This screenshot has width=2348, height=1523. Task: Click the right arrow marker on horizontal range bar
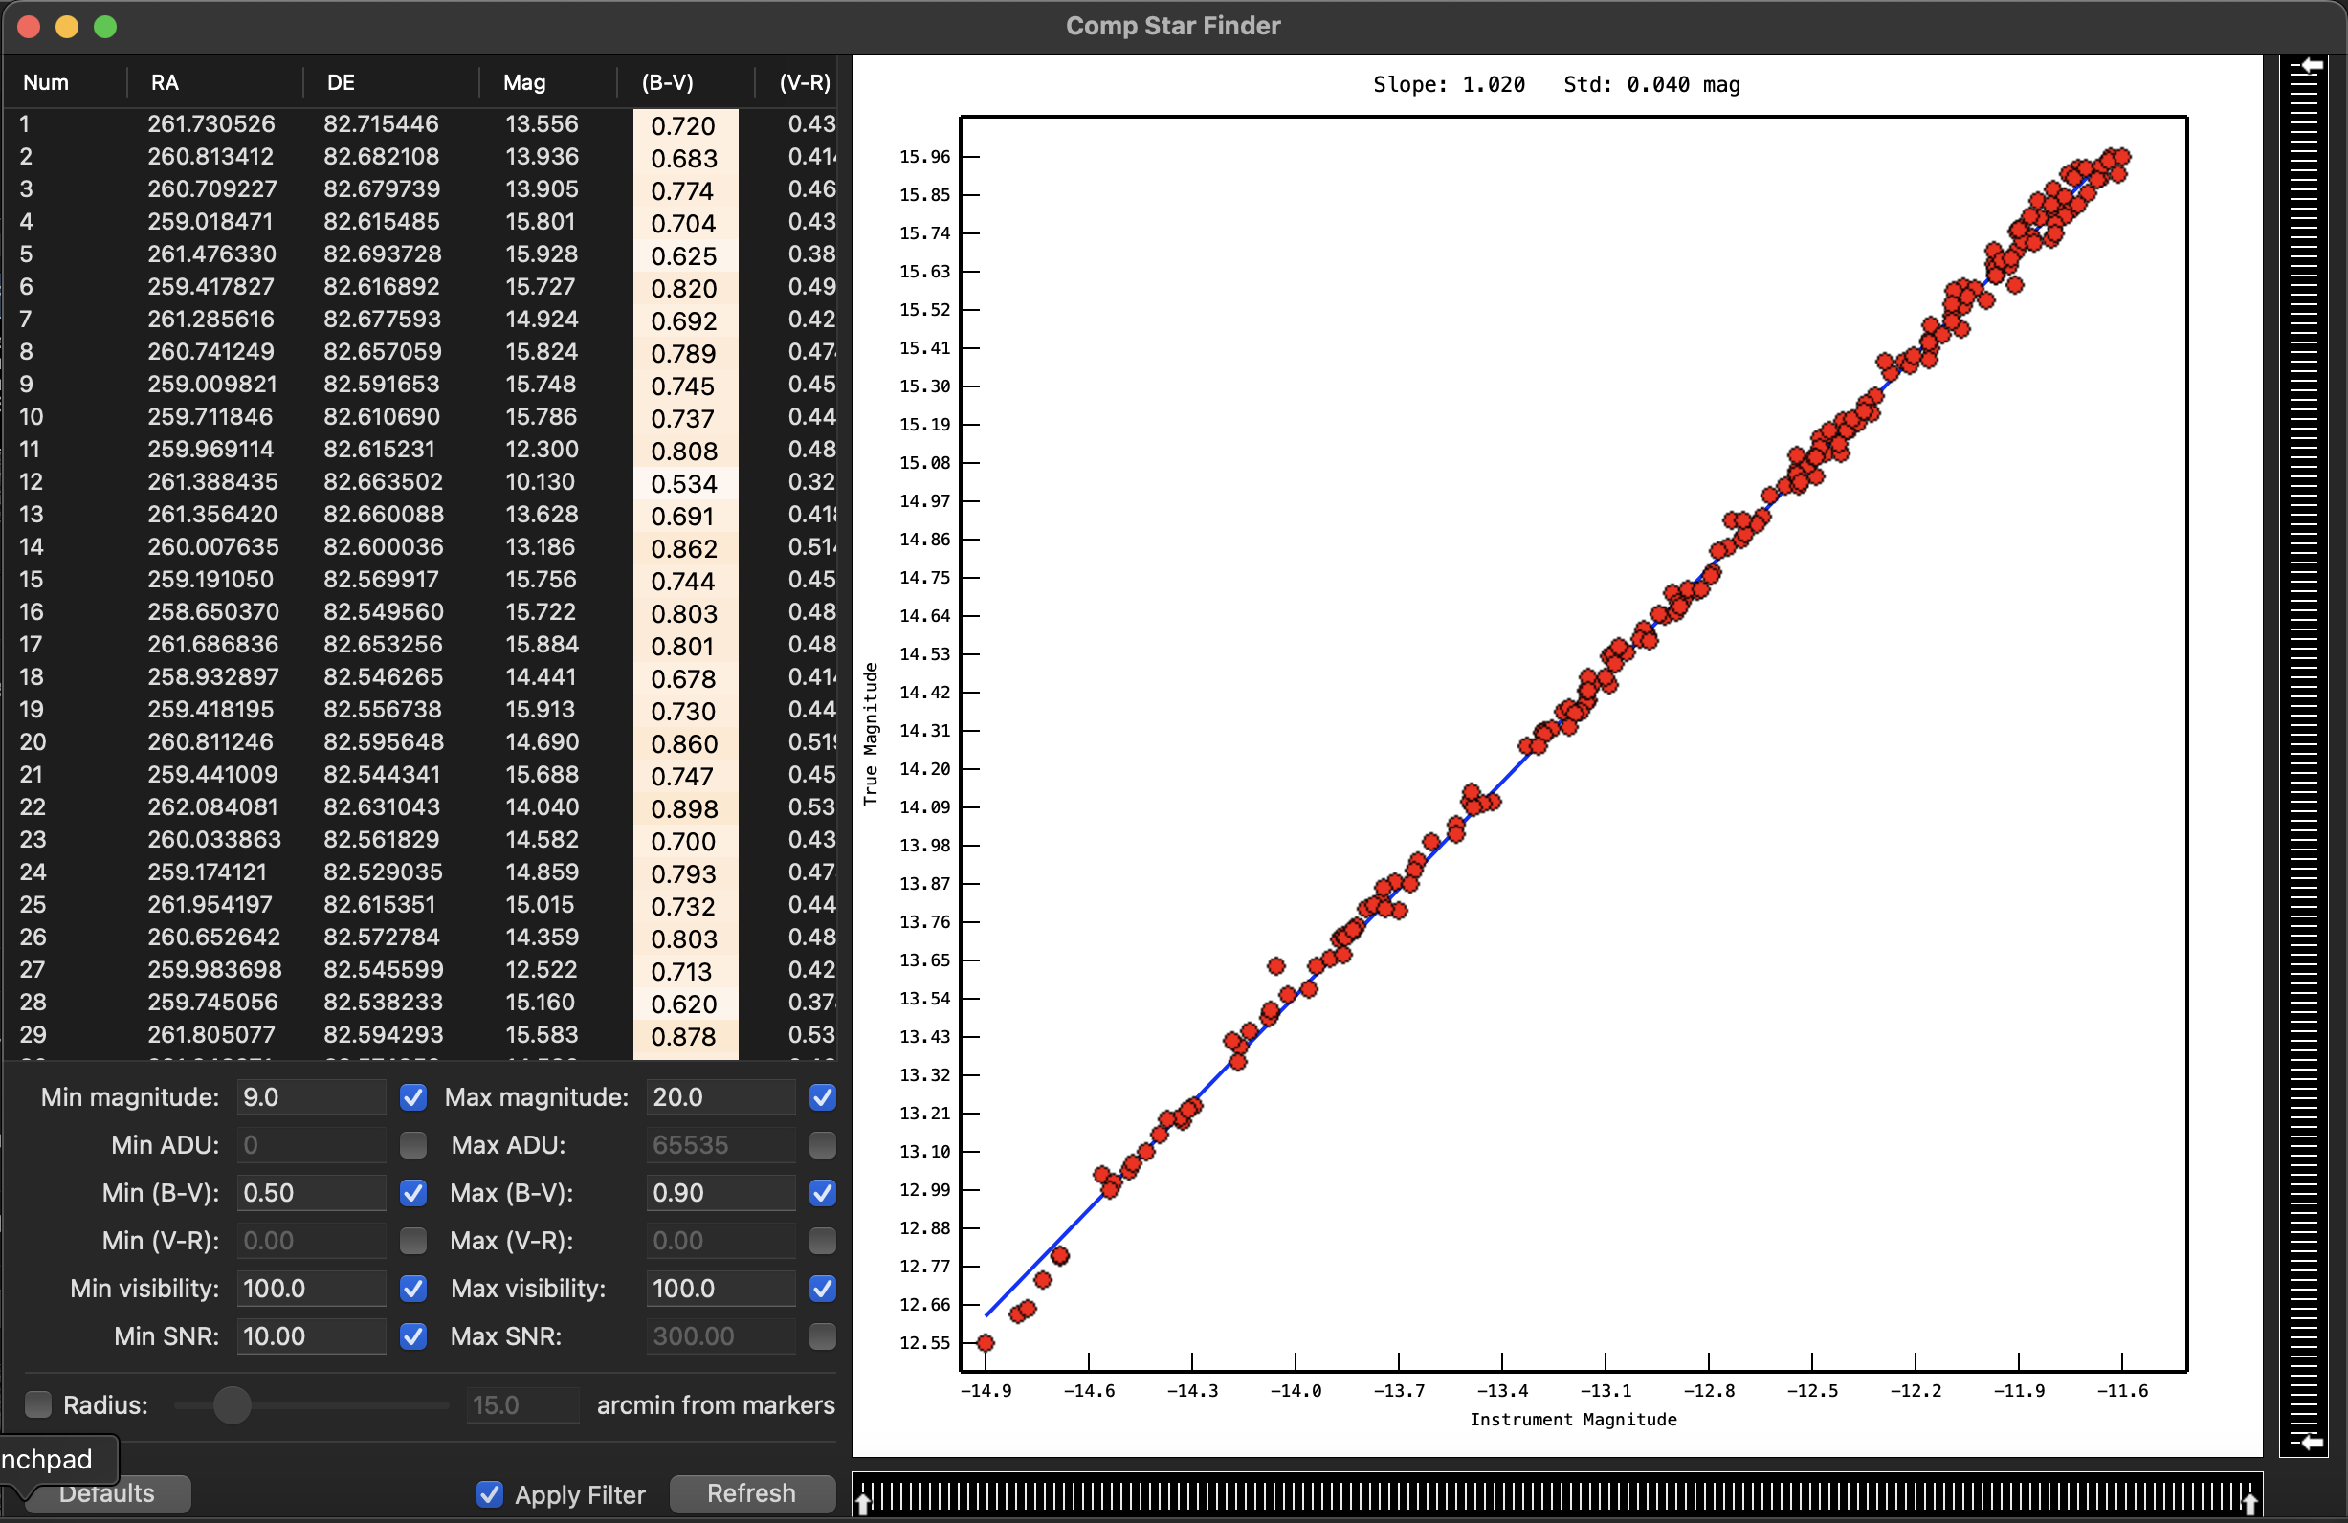point(2249,1502)
